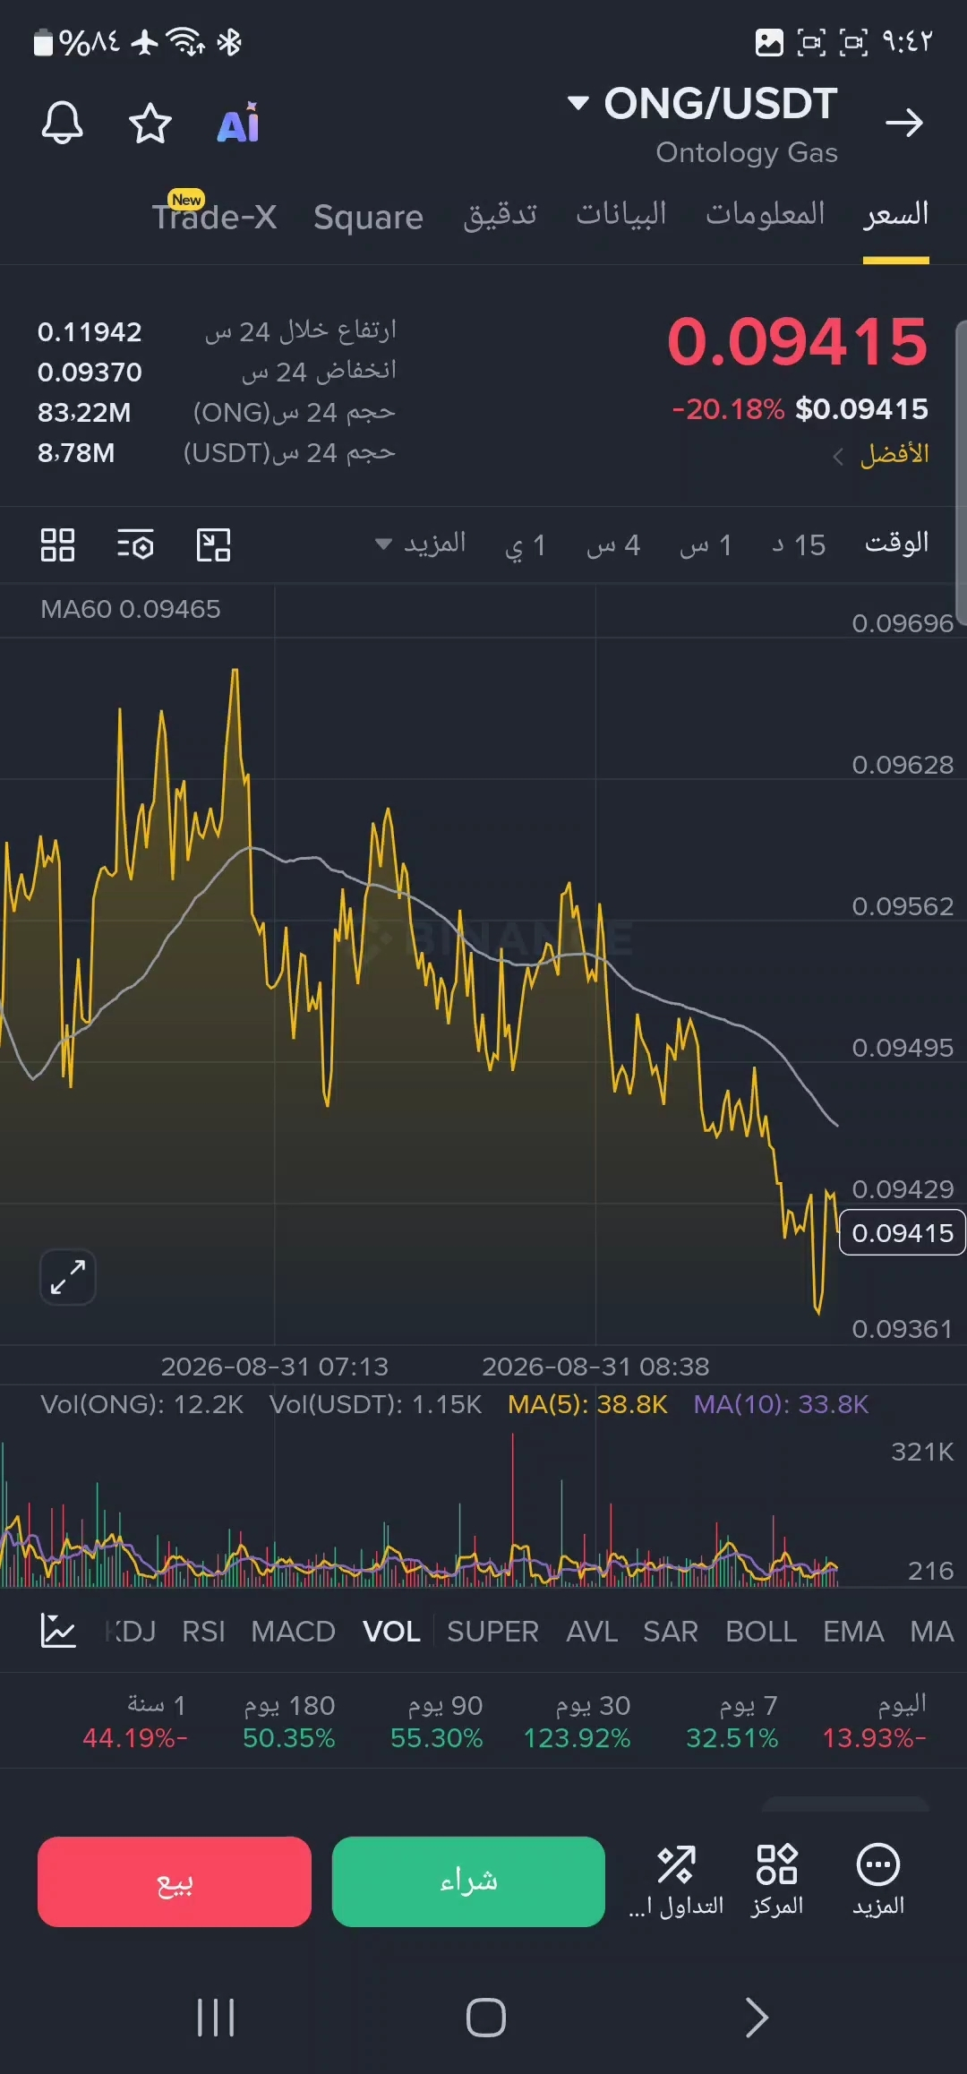Select the 1 س timeframe
The height and width of the screenshot is (2074, 967).
706,544
